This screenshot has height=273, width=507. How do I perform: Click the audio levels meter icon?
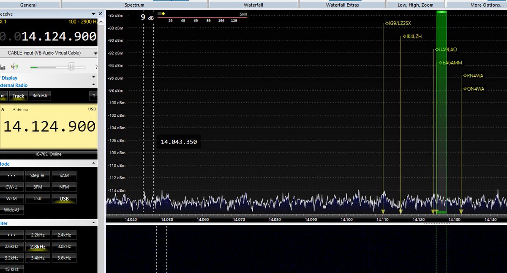[x=3, y=67]
